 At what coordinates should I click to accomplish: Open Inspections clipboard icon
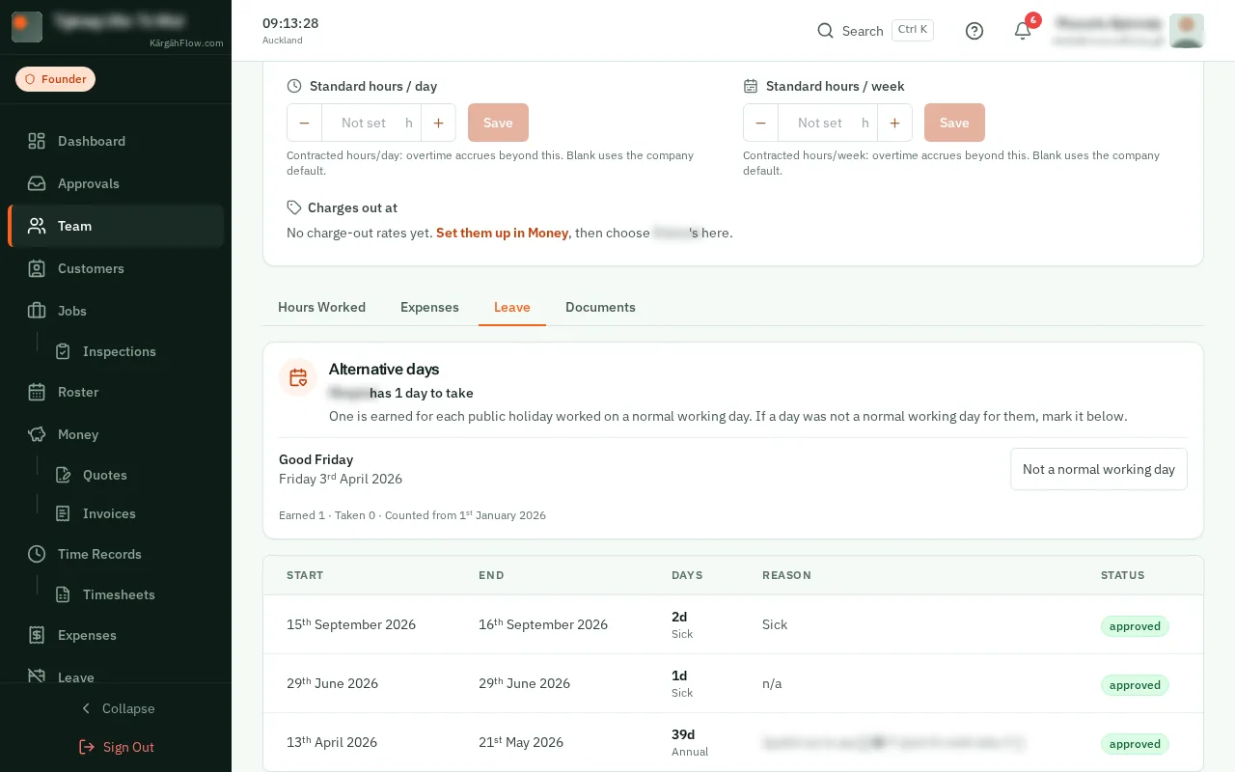click(63, 351)
